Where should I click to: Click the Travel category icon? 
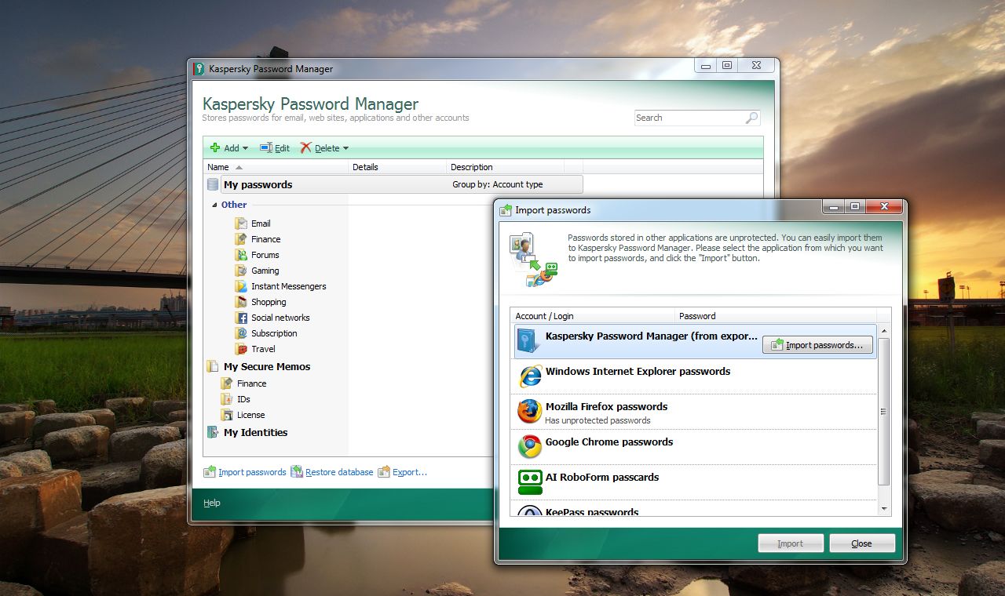pyautogui.click(x=241, y=349)
